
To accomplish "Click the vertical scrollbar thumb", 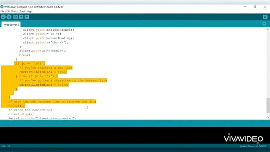I will [268, 105].
